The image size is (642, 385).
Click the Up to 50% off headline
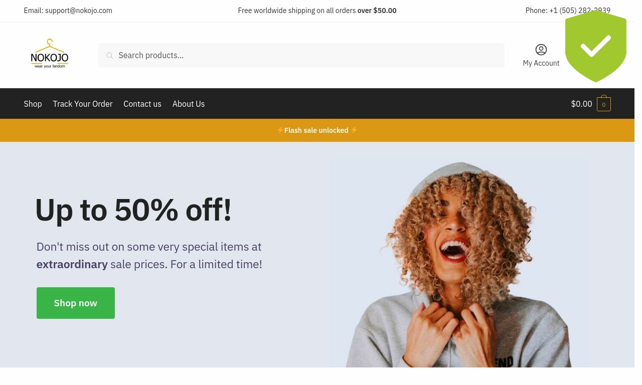point(133,210)
